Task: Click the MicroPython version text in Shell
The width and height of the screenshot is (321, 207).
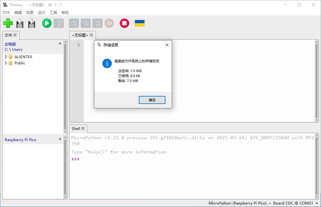Action: pyautogui.click(x=192, y=140)
